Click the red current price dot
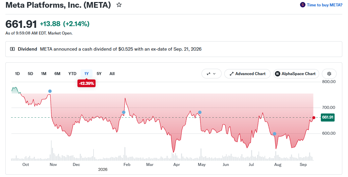 click(x=313, y=118)
